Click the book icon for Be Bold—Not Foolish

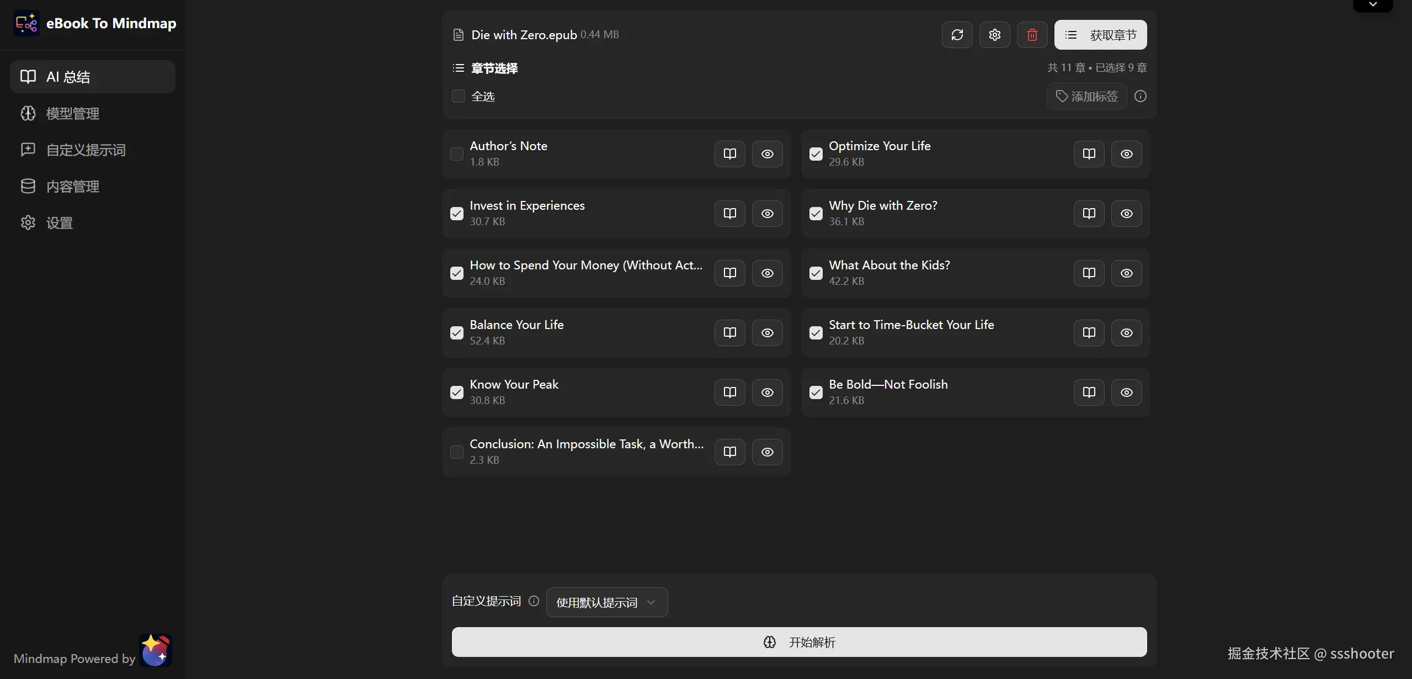[x=1089, y=392]
